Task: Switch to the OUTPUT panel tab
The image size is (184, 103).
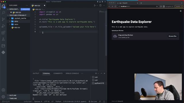Action: click(36, 73)
